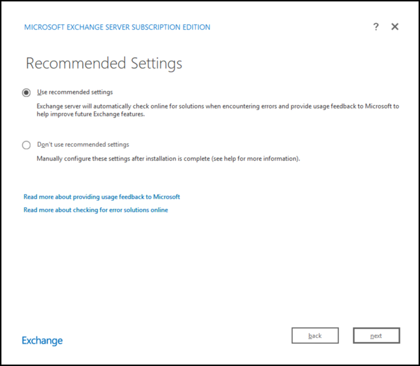Open the help question mark icon
The width and height of the screenshot is (420, 366).
click(376, 27)
